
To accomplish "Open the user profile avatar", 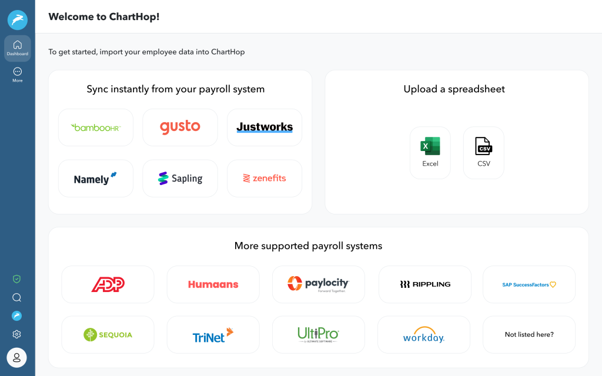I will click(x=16, y=357).
